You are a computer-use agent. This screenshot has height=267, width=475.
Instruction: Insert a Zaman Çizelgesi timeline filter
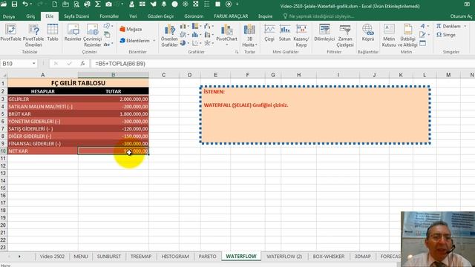click(345, 36)
